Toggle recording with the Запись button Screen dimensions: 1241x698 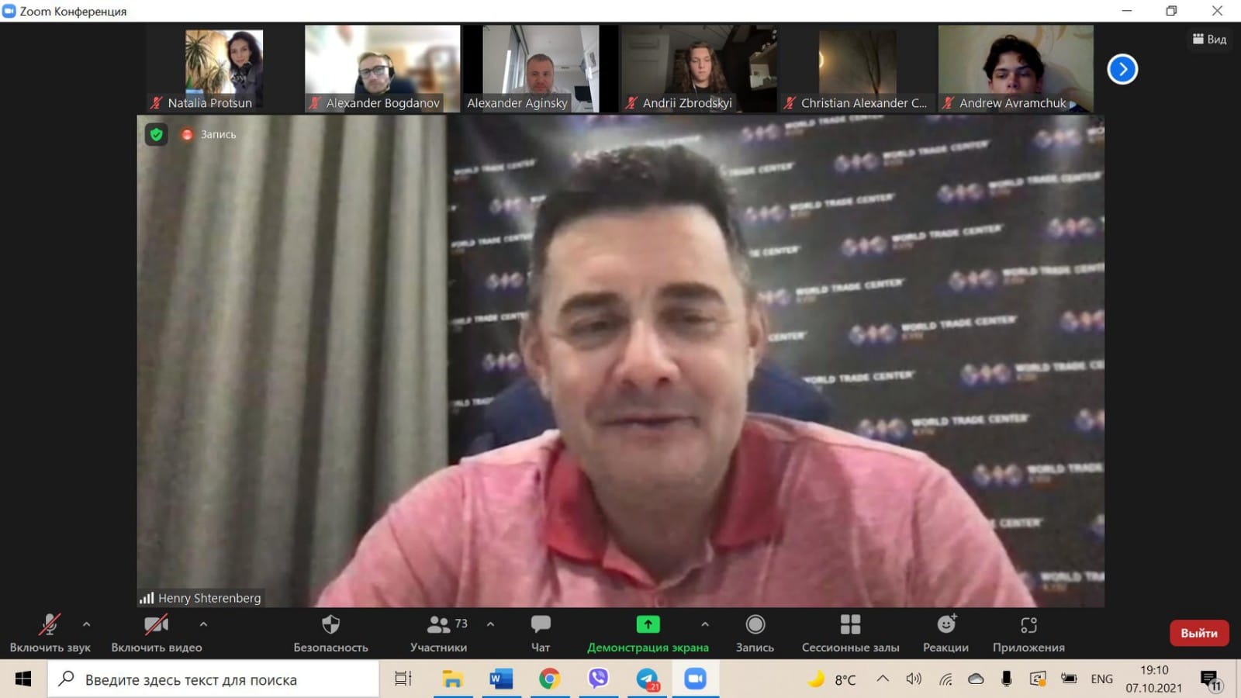click(x=755, y=625)
